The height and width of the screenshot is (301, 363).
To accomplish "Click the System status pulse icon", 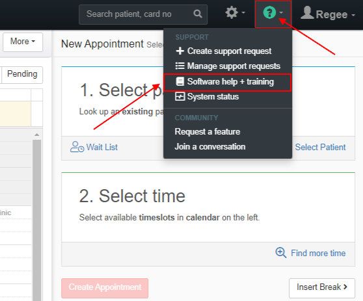I will (180, 96).
